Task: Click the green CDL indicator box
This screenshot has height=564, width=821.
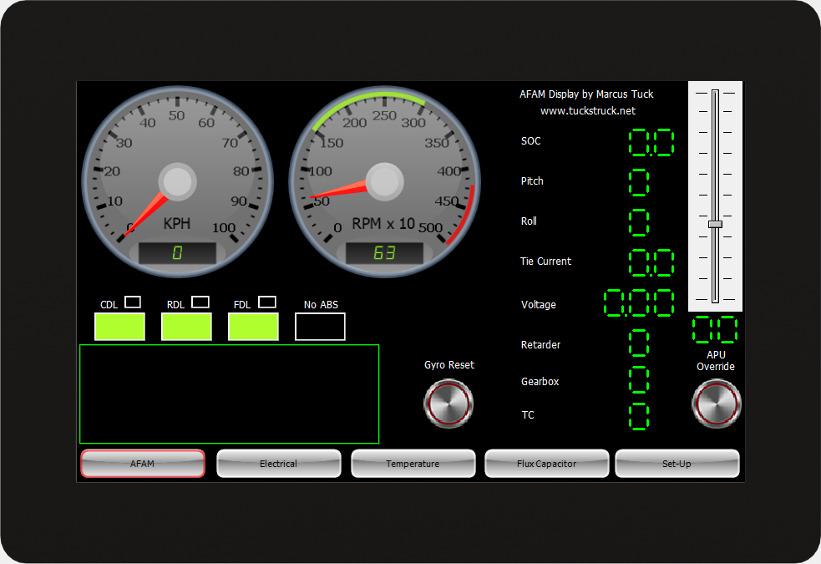Action: 119,327
